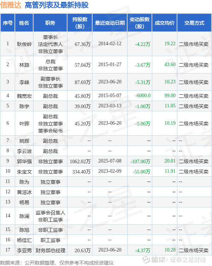Viewport: 212px width, 266px height.
Task: Click the average price 20.01
Action: click(170, 161)
